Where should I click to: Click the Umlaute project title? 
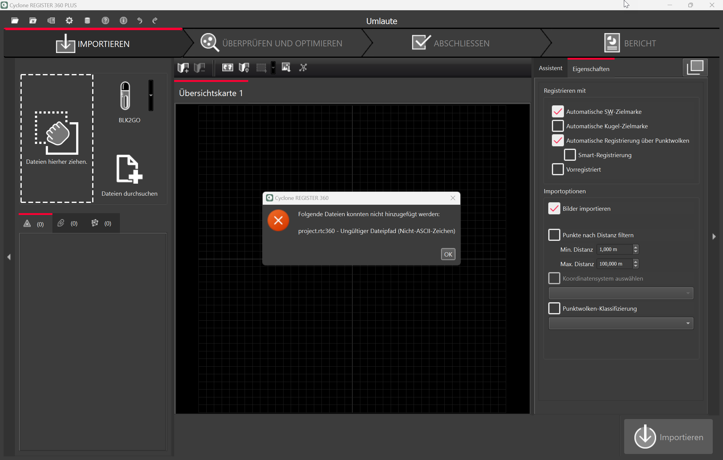(382, 21)
